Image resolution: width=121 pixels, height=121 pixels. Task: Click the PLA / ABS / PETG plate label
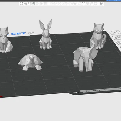click(x=97, y=90)
